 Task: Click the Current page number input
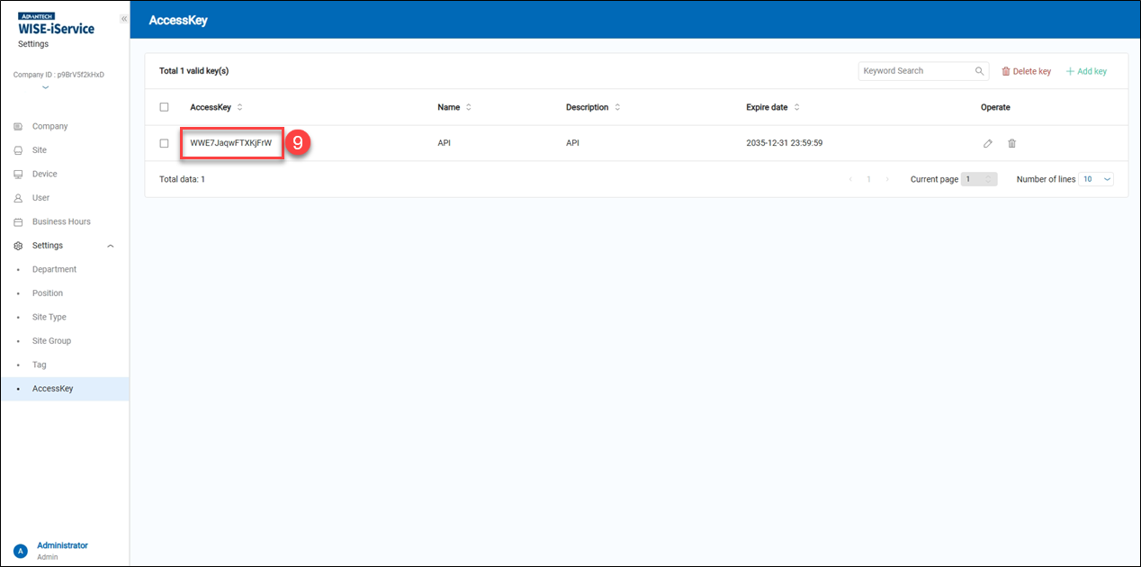(x=979, y=179)
